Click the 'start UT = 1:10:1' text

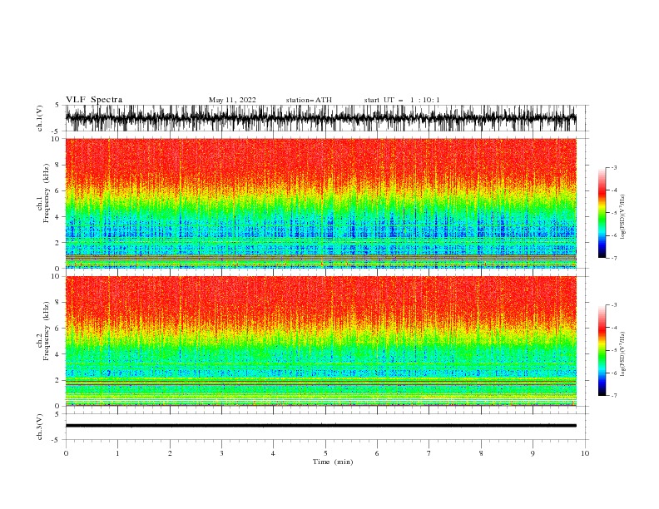[402, 100]
